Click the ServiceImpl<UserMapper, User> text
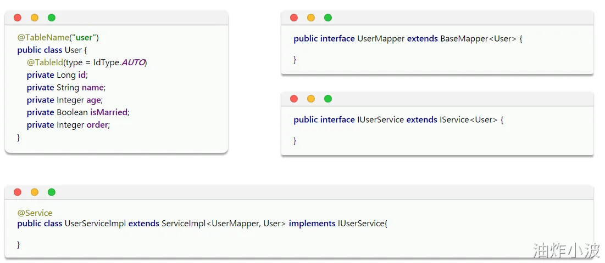 pos(224,224)
